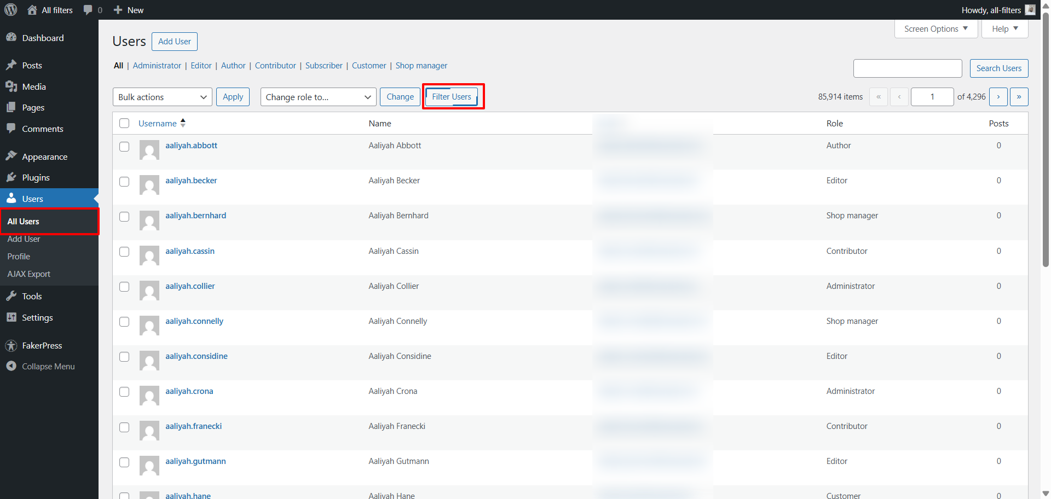The image size is (1051, 499).
Task: Filter list by Subscriber role
Action: tap(324, 66)
